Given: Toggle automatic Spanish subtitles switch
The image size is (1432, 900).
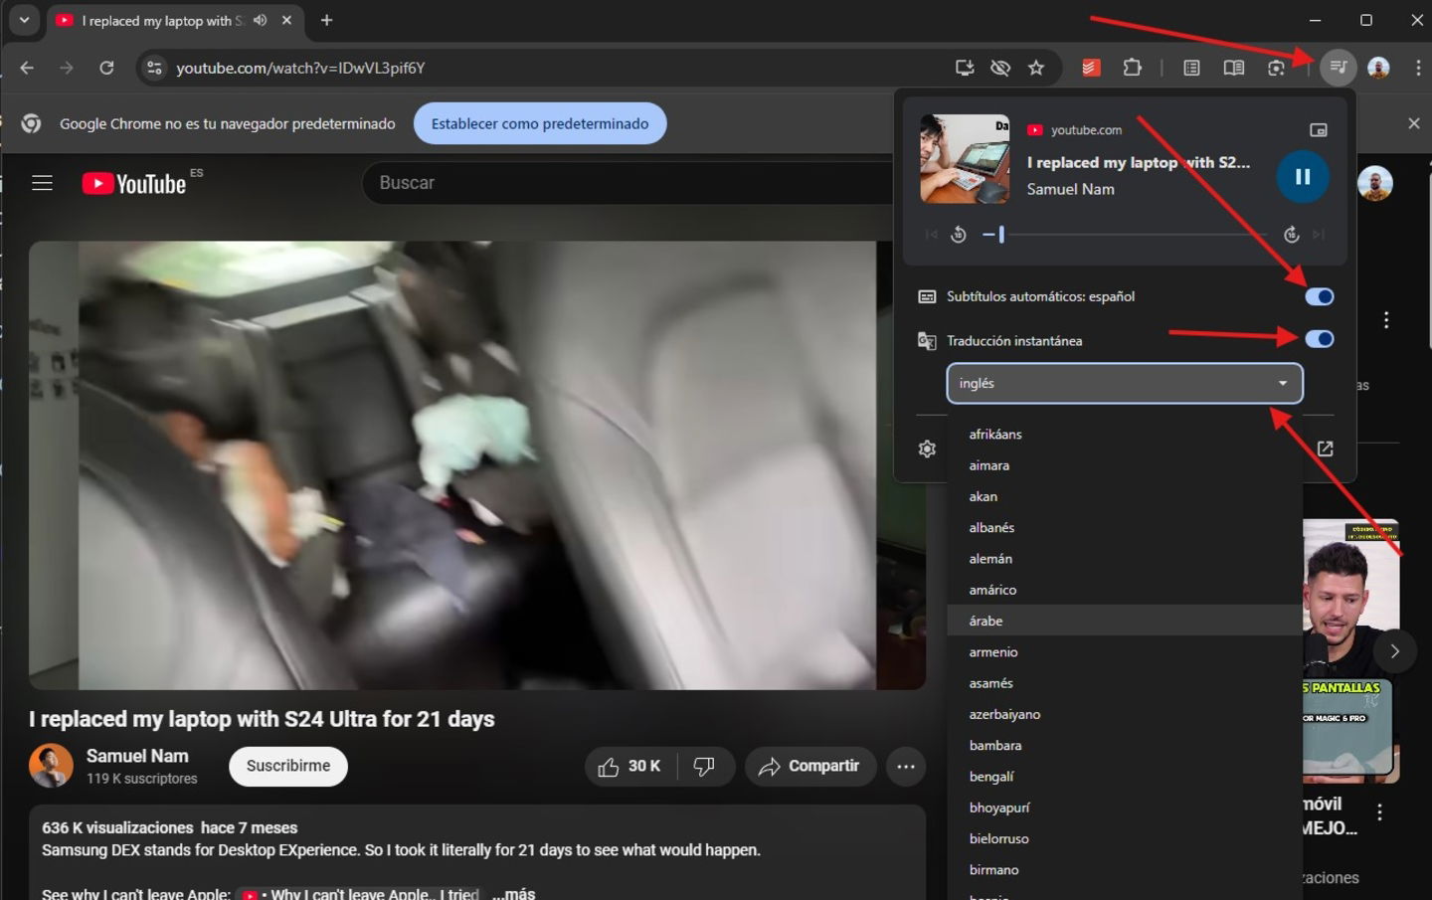Looking at the screenshot, I should 1320,296.
